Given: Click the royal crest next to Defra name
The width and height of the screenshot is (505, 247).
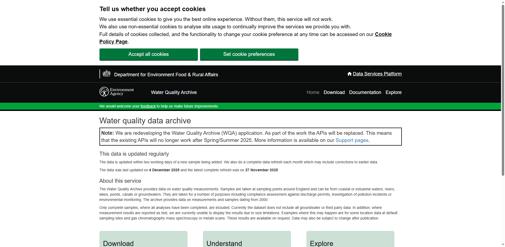Looking at the screenshot, I should coord(107,73).
